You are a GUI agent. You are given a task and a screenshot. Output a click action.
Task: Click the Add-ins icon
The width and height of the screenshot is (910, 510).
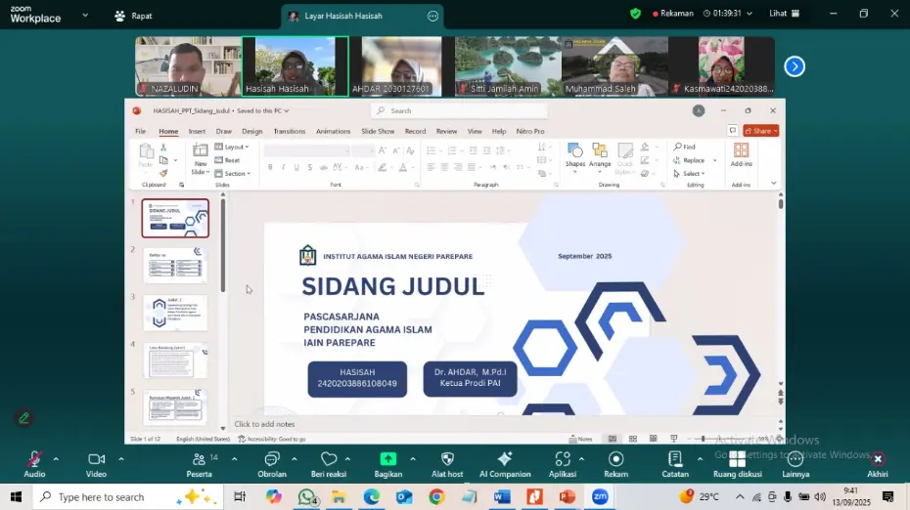click(741, 150)
